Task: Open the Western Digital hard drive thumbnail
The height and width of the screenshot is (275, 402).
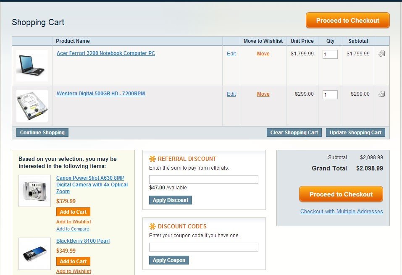Action: click(x=32, y=106)
